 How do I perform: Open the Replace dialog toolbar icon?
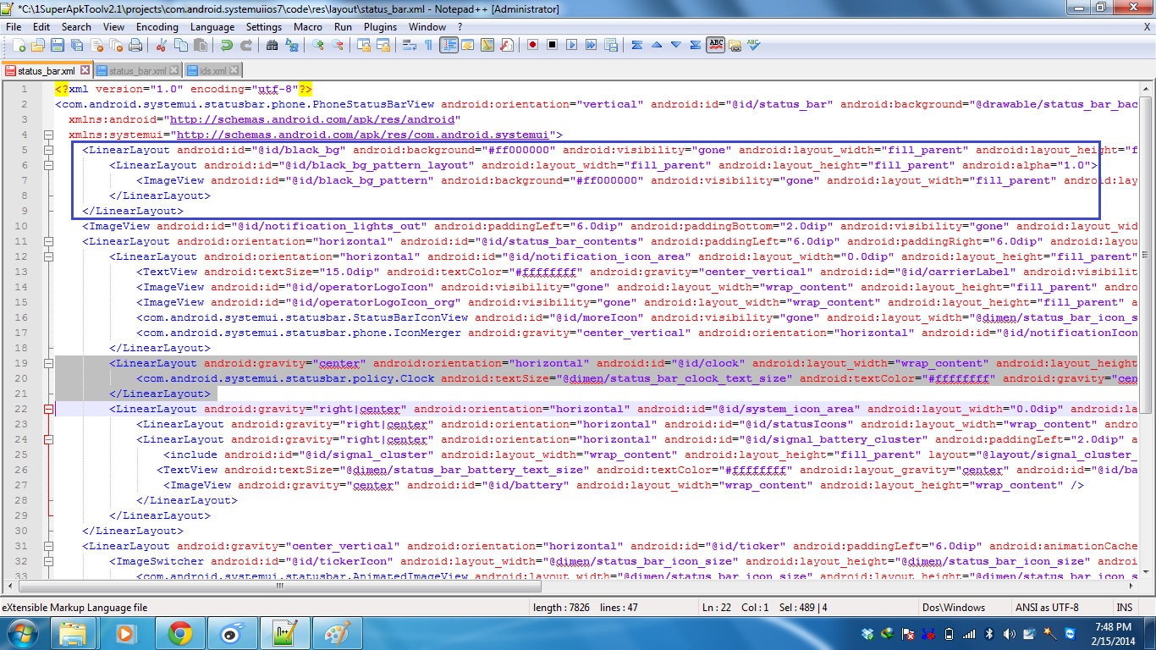coord(291,45)
